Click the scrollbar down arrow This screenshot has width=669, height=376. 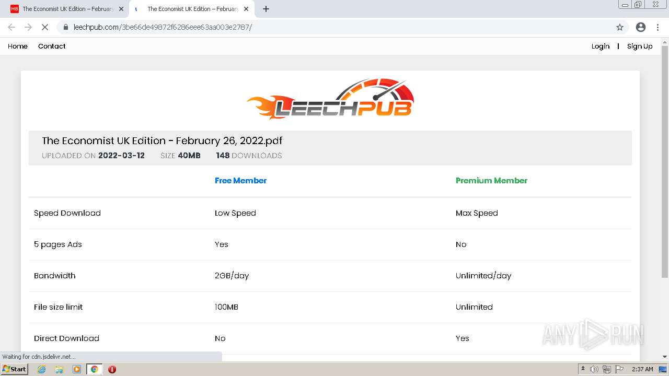coord(665,357)
